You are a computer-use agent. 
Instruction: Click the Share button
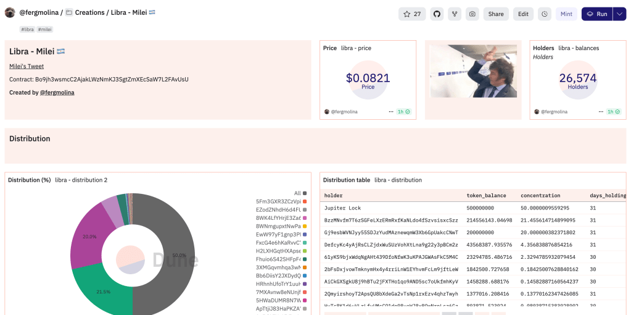(496, 14)
